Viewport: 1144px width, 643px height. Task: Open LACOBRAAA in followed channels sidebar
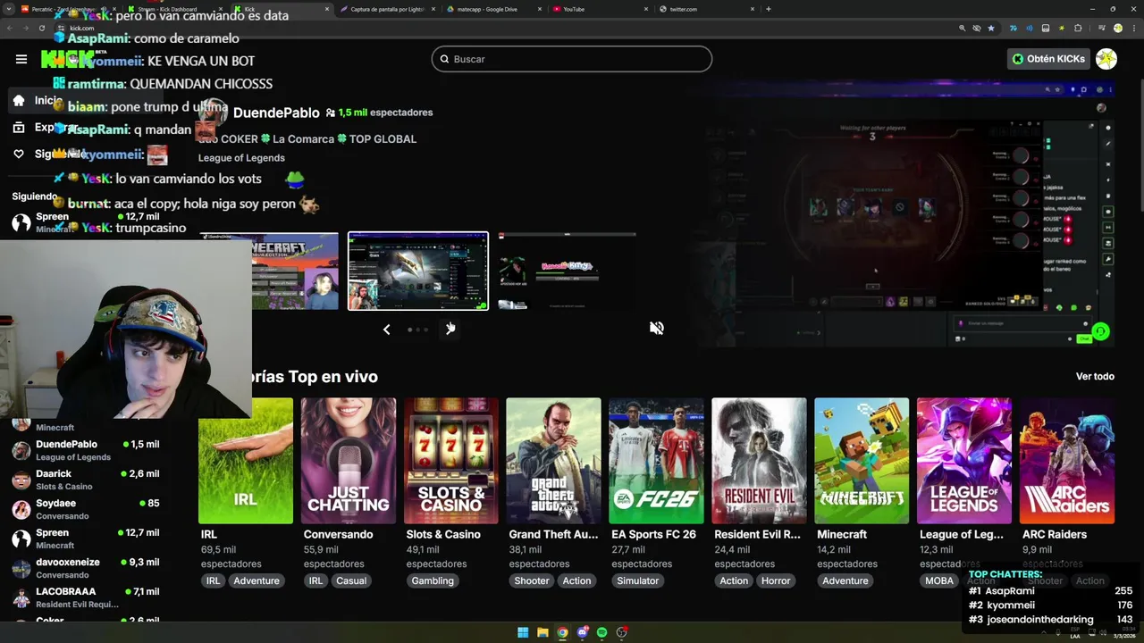(86, 597)
